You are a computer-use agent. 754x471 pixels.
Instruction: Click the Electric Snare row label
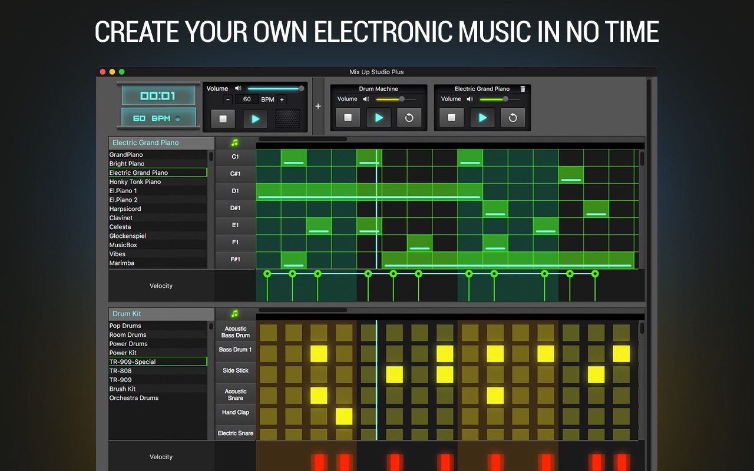235,433
